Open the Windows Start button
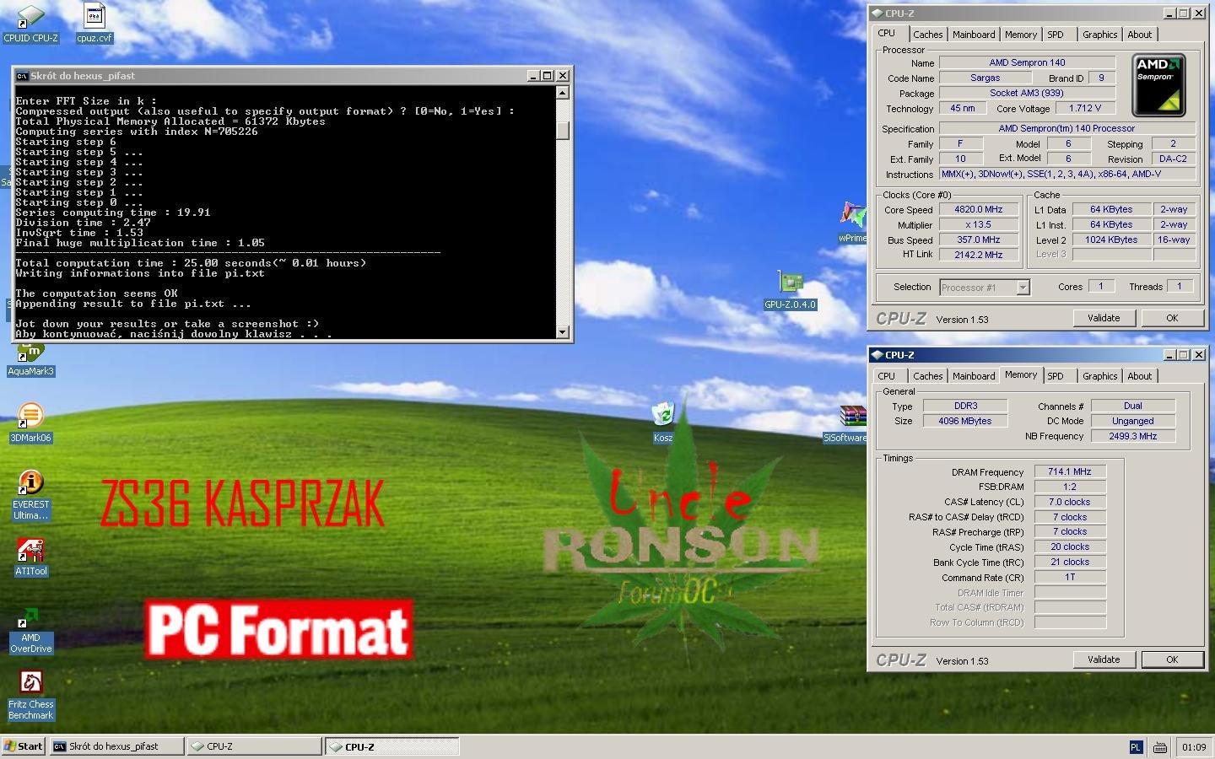 coord(24,746)
